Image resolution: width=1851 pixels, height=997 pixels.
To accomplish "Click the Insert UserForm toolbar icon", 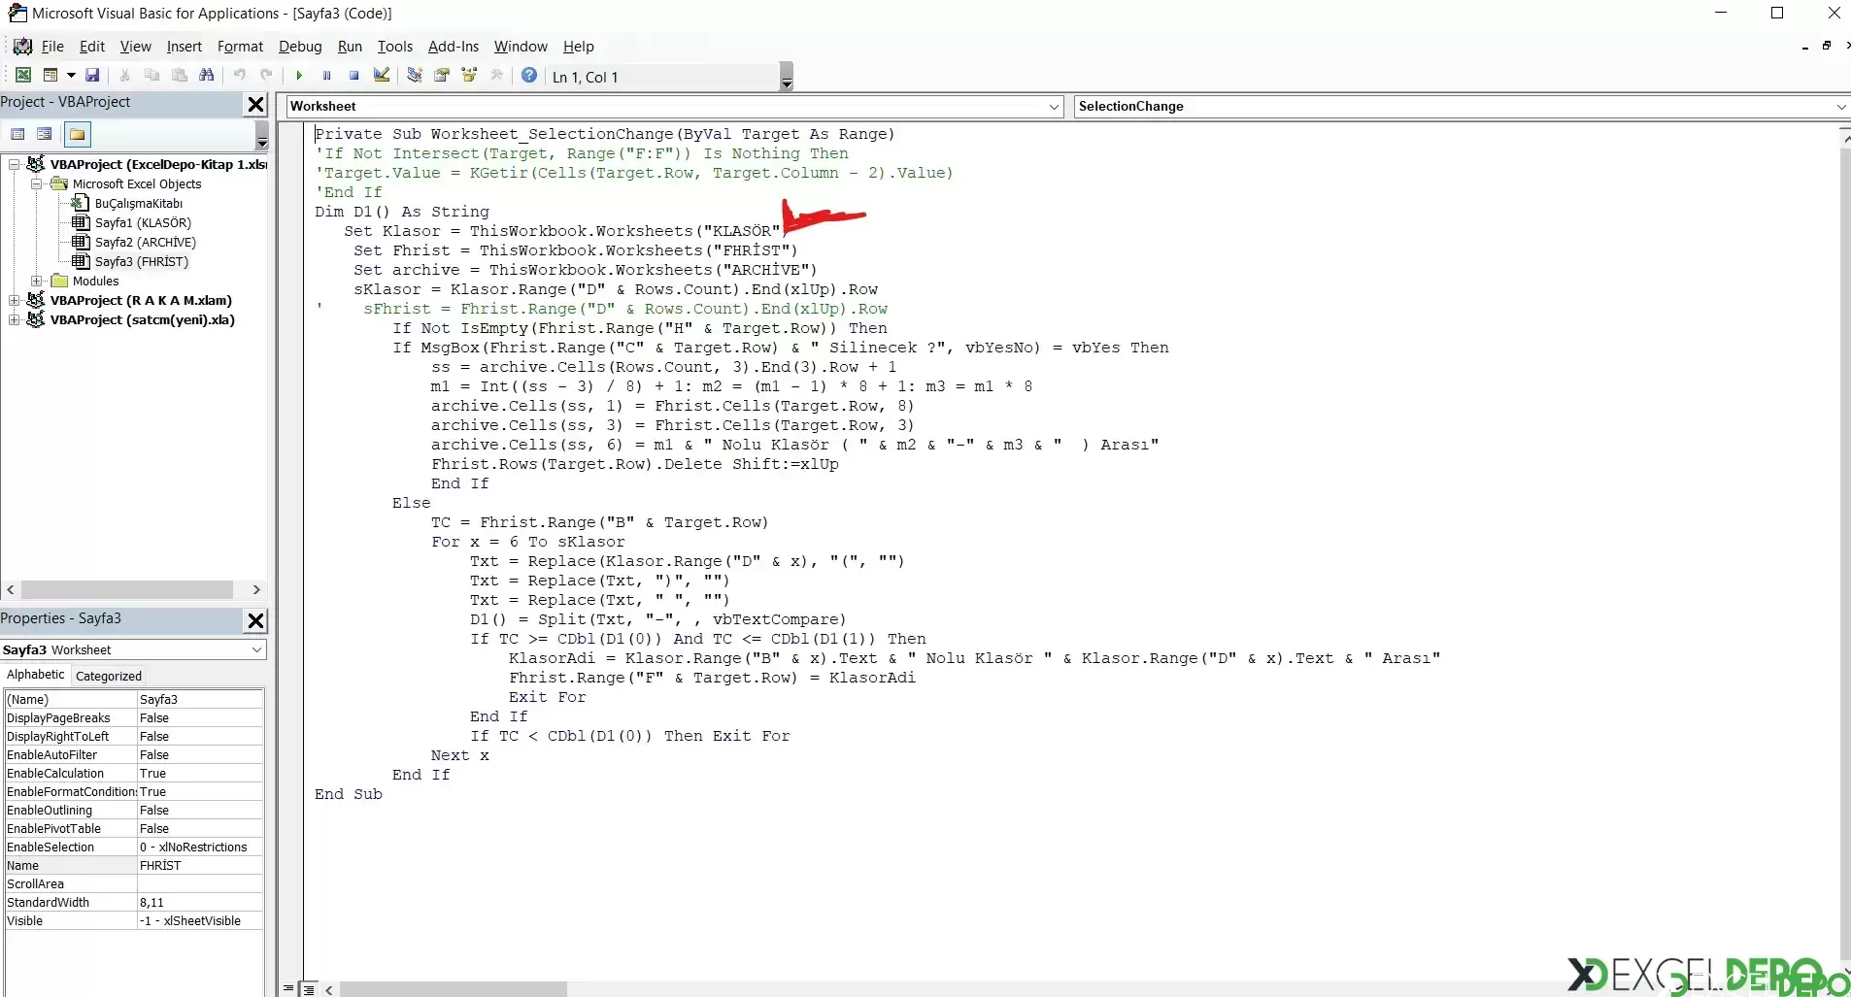I will click(x=50, y=76).
